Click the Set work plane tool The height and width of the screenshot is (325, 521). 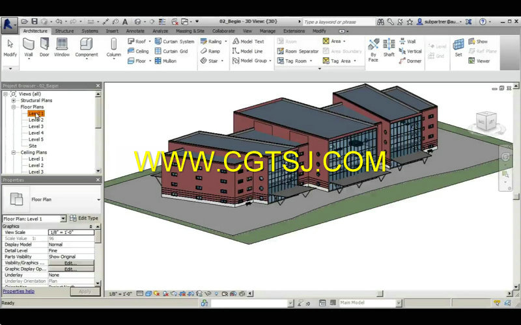(458, 47)
